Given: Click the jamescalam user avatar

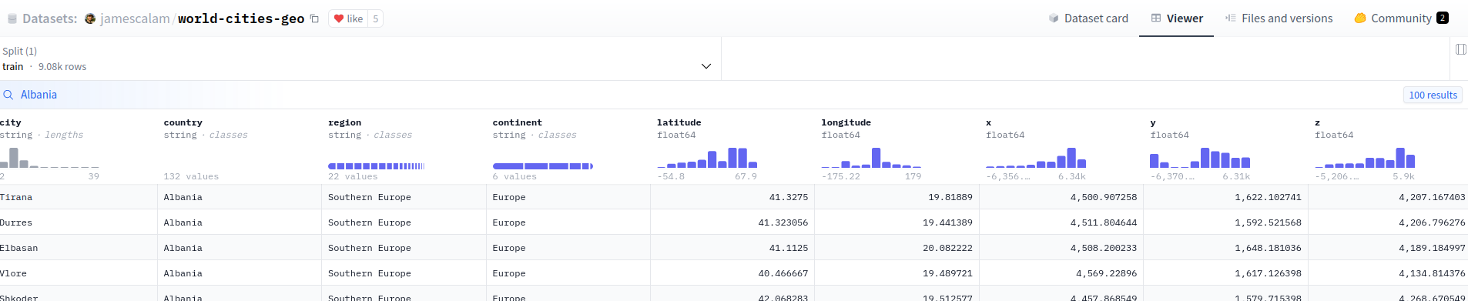Looking at the screenshot, I should click(90, 18).
